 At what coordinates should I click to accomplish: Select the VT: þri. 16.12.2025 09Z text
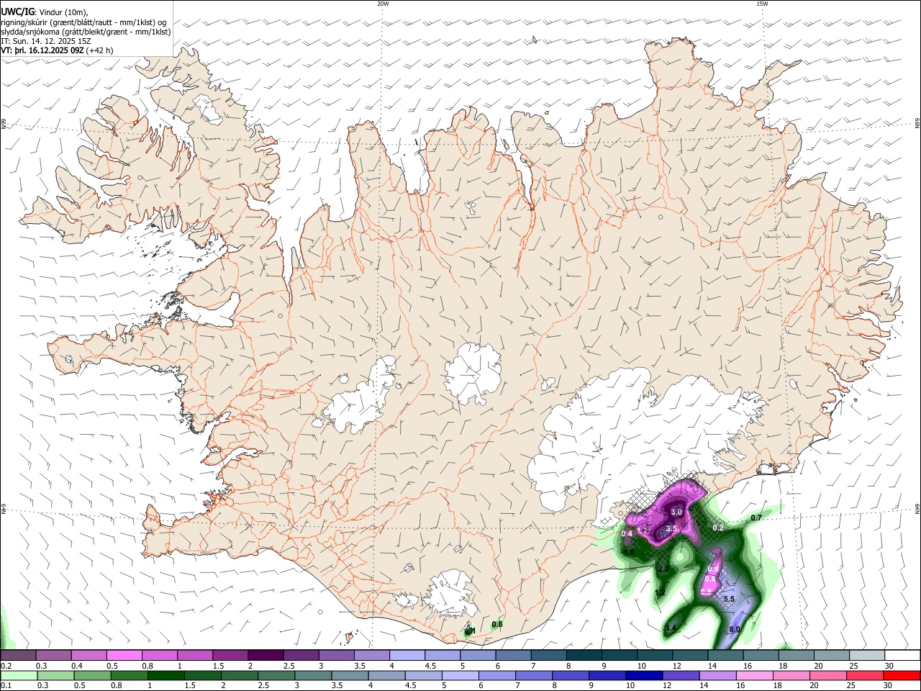pyautogui.click(x=42, y=50)
